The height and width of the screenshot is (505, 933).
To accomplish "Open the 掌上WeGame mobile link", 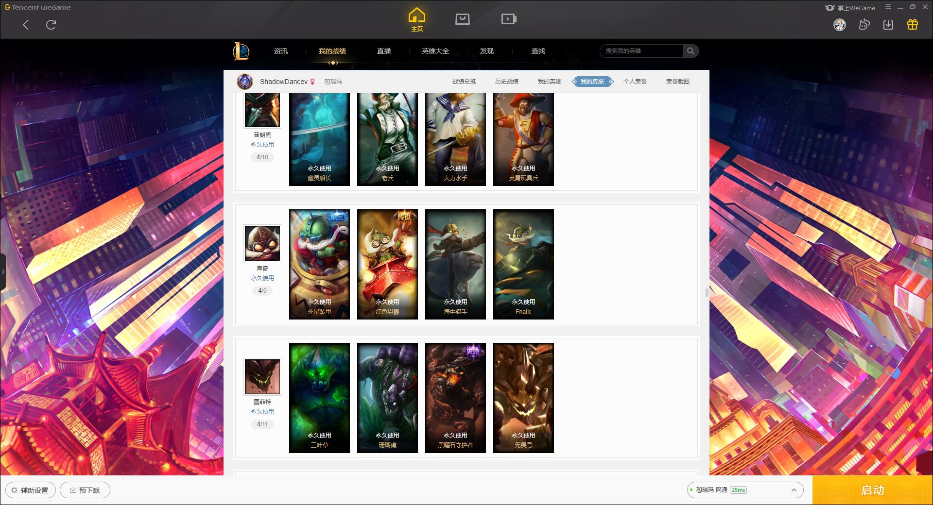I will click(850, 8).
